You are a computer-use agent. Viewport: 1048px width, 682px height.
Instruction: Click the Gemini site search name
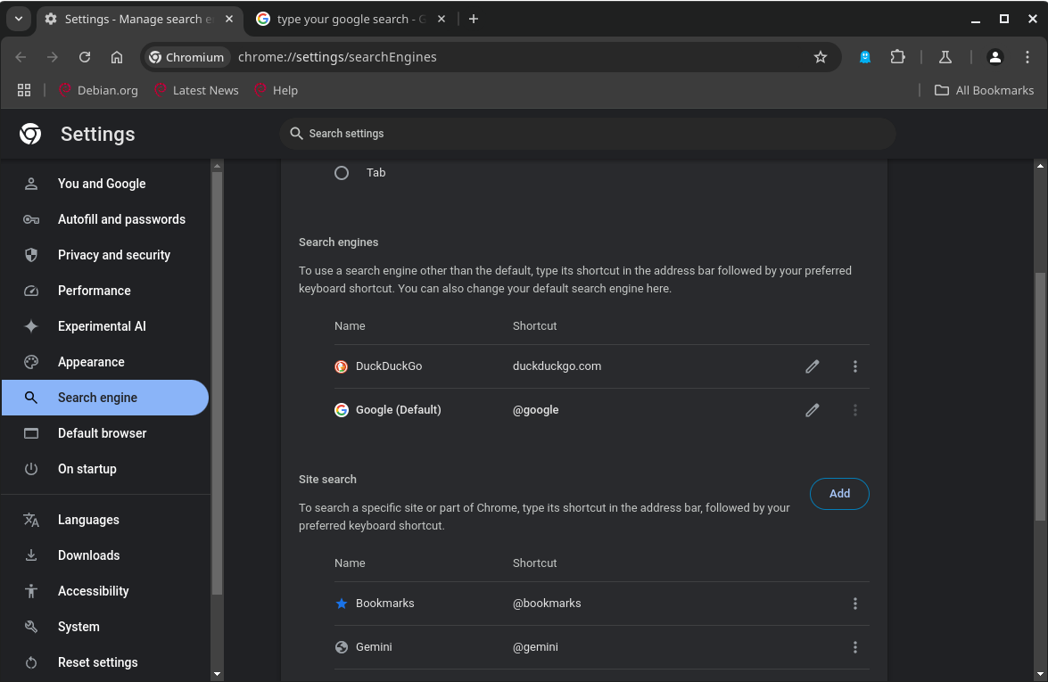(x=374, y=647)
